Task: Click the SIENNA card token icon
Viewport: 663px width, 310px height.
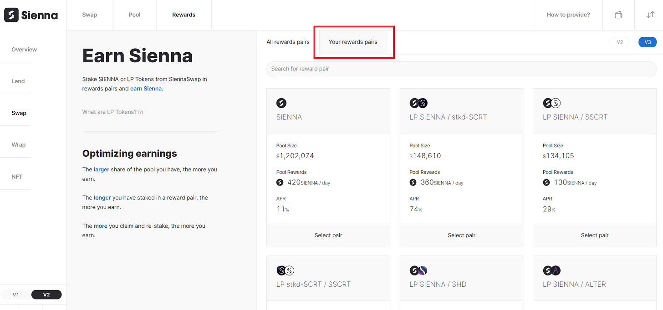Action: coord(281,103)
